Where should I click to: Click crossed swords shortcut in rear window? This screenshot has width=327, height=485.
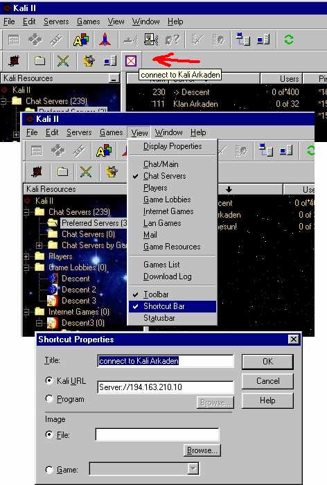point(63,61)
